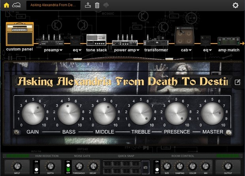The image size is (245, 176).
Task: Click the quick snap camera icon
Action: [145, 167]
